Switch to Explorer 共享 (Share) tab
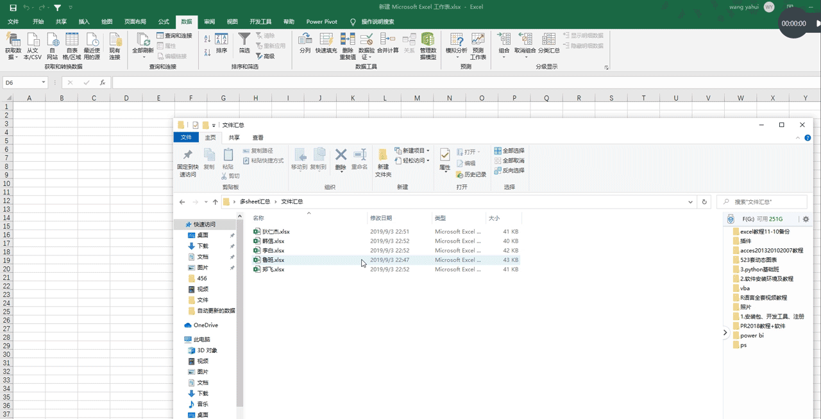Image resolution: width=821 pixels, height=419 pixels. [234, 137]
